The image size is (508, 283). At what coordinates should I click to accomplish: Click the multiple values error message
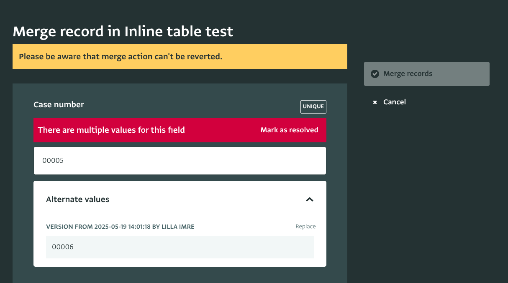[x=111, y=130]
